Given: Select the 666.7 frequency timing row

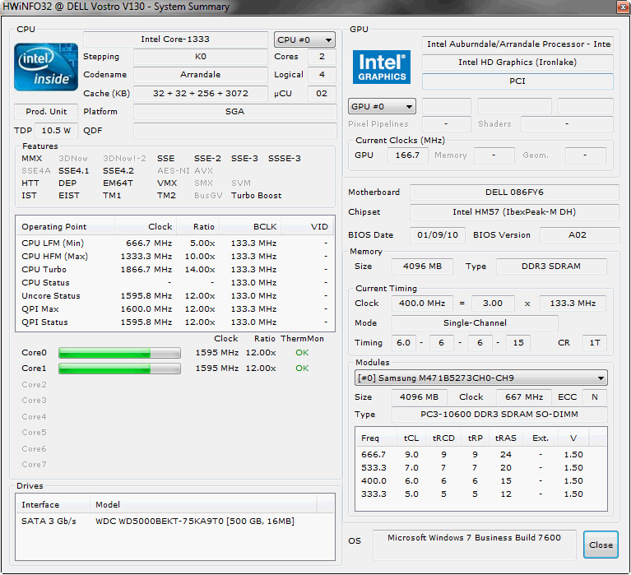Looking at the screenshot, I should tap(481, 455).
